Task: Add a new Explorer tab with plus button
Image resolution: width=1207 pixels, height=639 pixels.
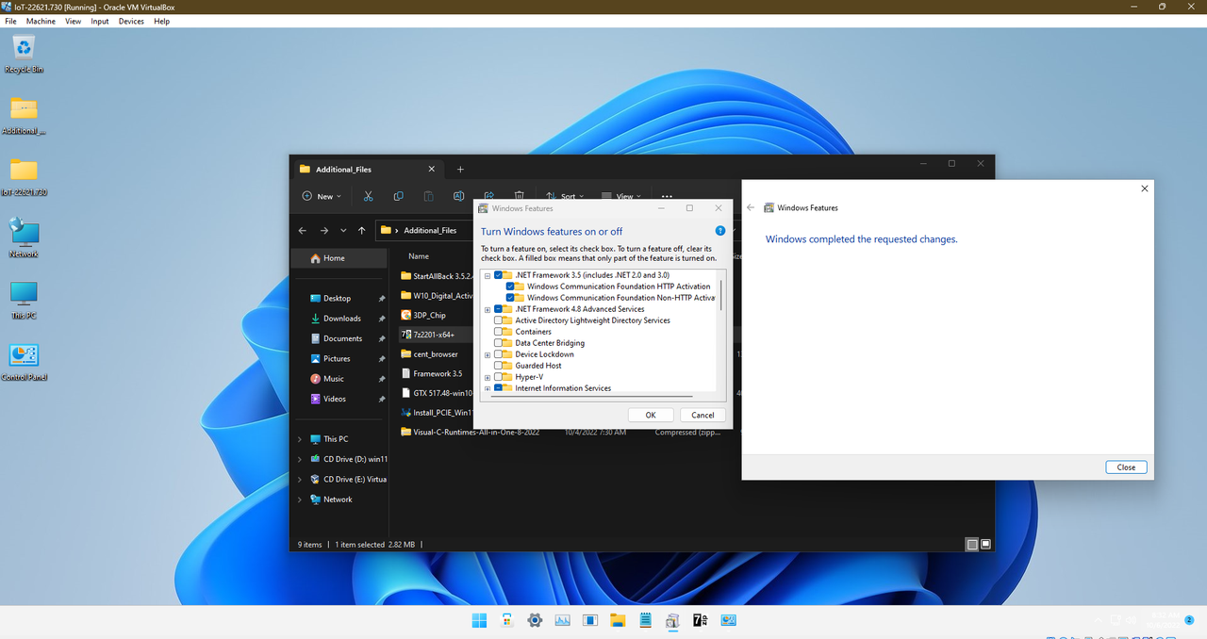Action: [x=460, y=170]
